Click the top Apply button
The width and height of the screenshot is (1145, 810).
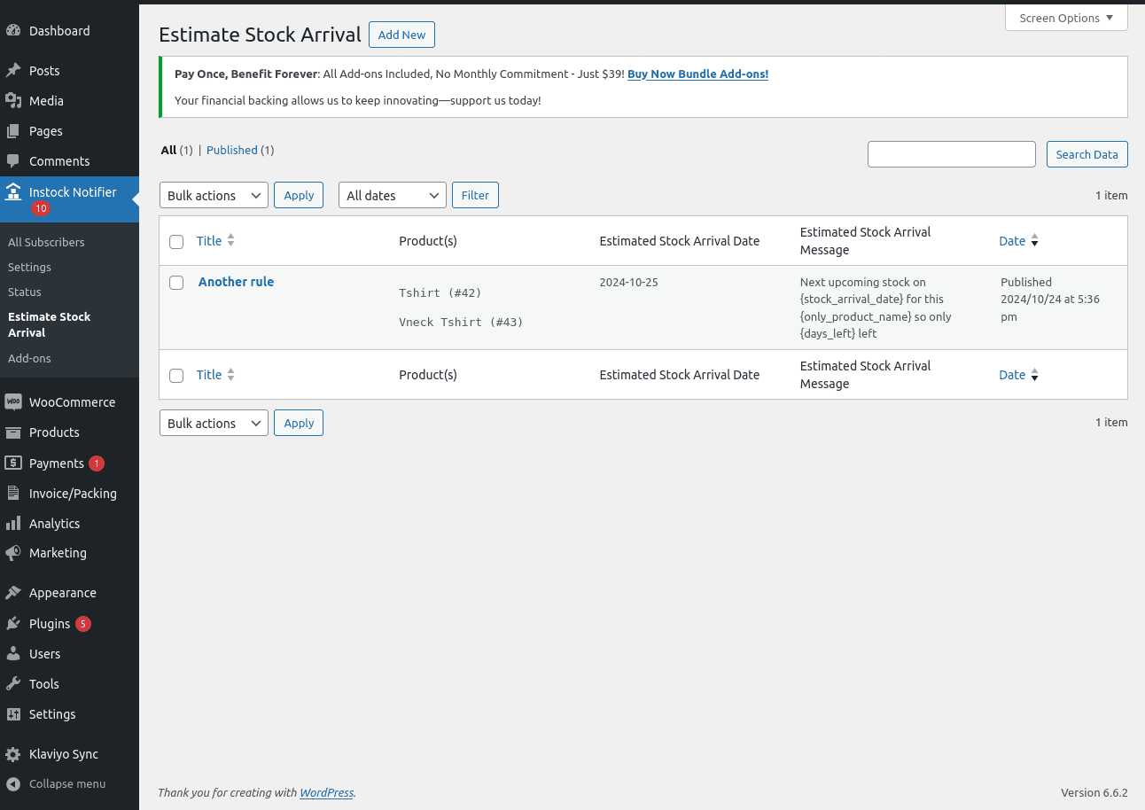(x=299, y=195)
